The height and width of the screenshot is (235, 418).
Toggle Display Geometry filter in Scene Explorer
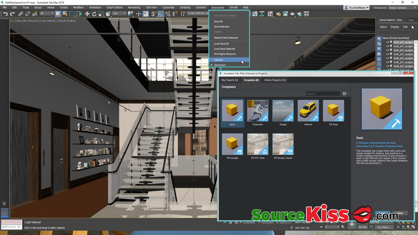pos(379,39)
